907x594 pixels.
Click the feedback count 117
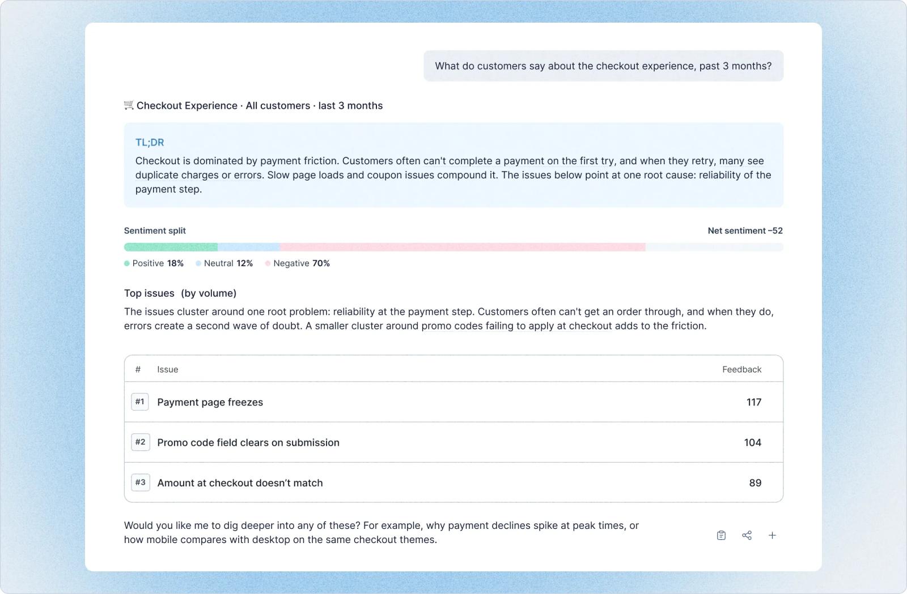(x=754, y=402)
